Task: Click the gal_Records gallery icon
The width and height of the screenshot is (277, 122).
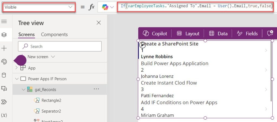Action: coord(30,89)
